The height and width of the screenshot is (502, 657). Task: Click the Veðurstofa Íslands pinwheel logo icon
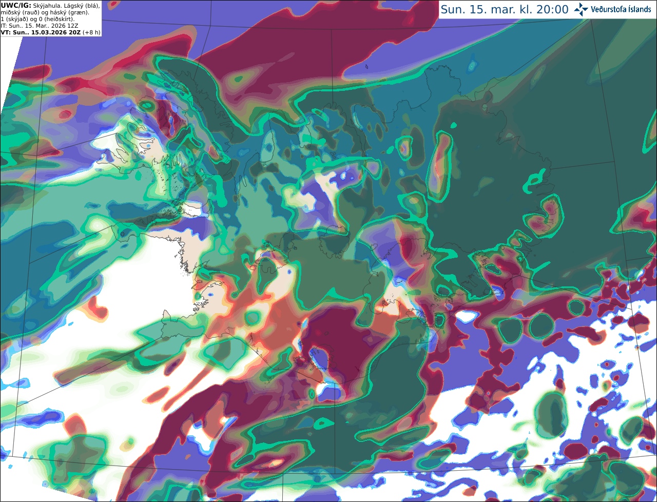(582, 9)
